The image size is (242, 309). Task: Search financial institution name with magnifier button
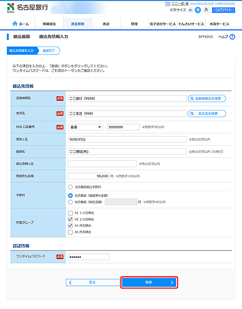207,98
